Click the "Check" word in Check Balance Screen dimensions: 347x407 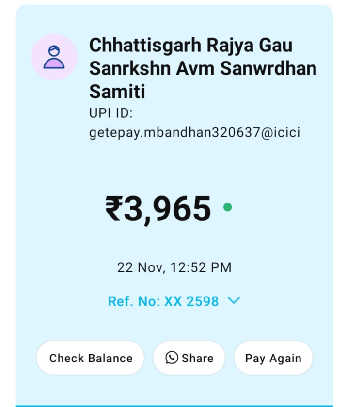point(67,358)
